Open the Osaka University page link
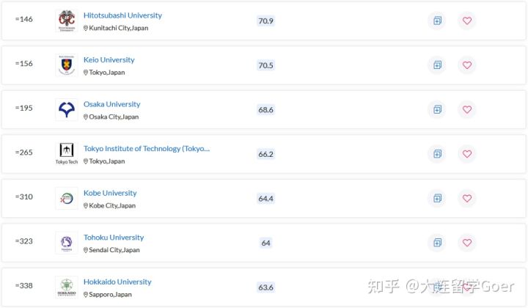This screenshot has height=308, width=528. 111,104
